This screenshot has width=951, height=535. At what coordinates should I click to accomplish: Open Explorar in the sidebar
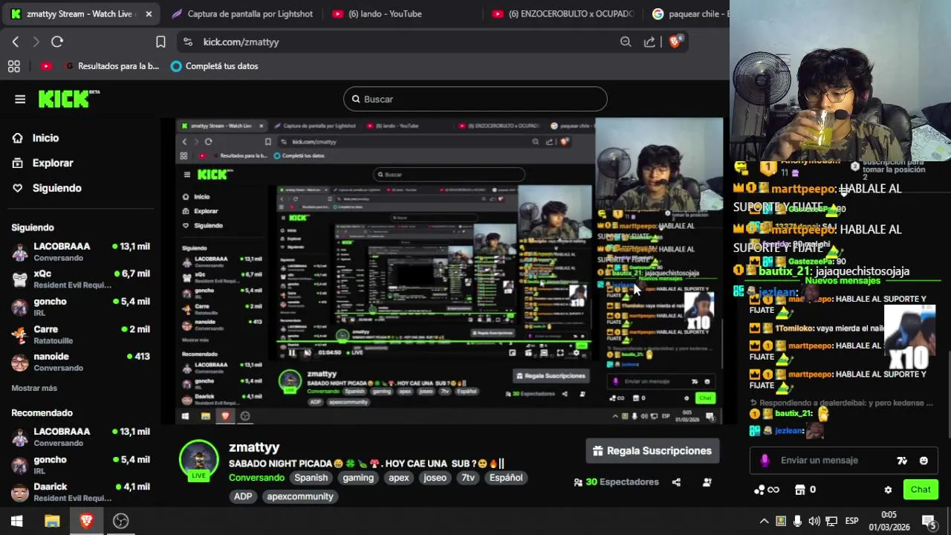pos(53,163)
